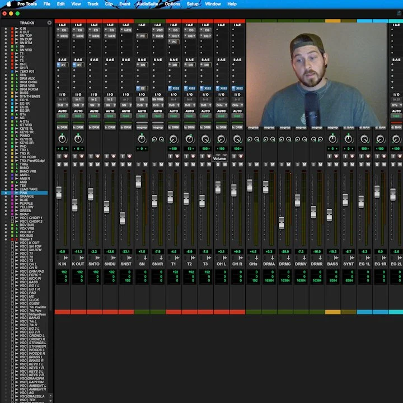Click the SN volume fader handle
The width and height of the screenshot is (403, 403).
(139, 181)
